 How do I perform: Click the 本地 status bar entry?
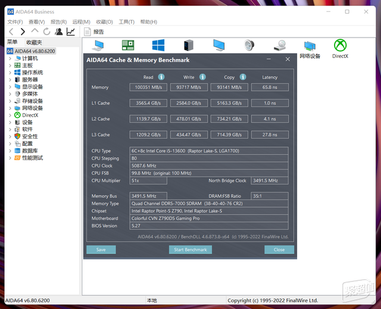point(152,301)
